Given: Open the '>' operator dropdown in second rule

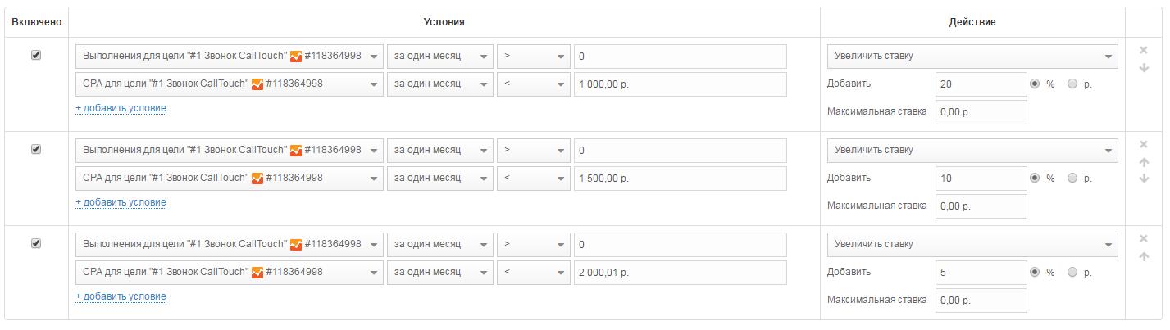Looking at the screenshot, I should pos(534,151).
